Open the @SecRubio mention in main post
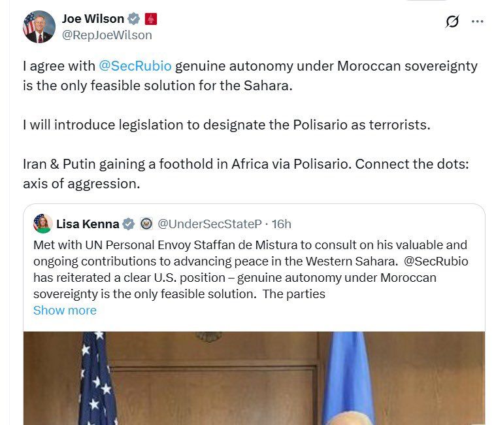 [x=135, y=66]
